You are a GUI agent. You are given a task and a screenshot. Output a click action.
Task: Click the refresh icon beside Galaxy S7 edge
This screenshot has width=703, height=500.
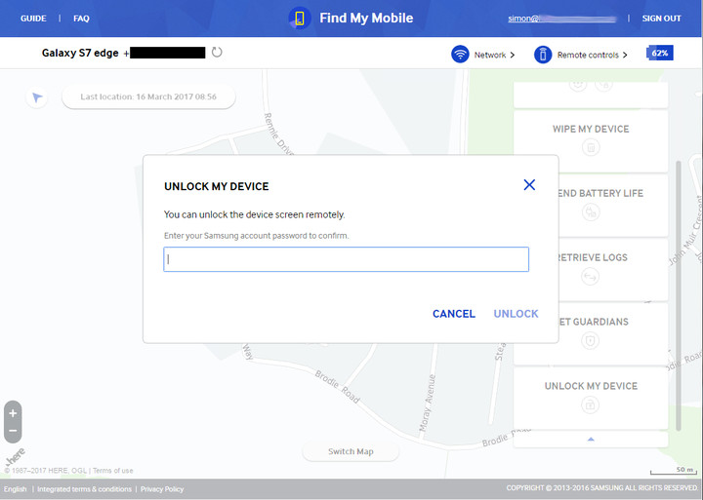pos(217,53)
